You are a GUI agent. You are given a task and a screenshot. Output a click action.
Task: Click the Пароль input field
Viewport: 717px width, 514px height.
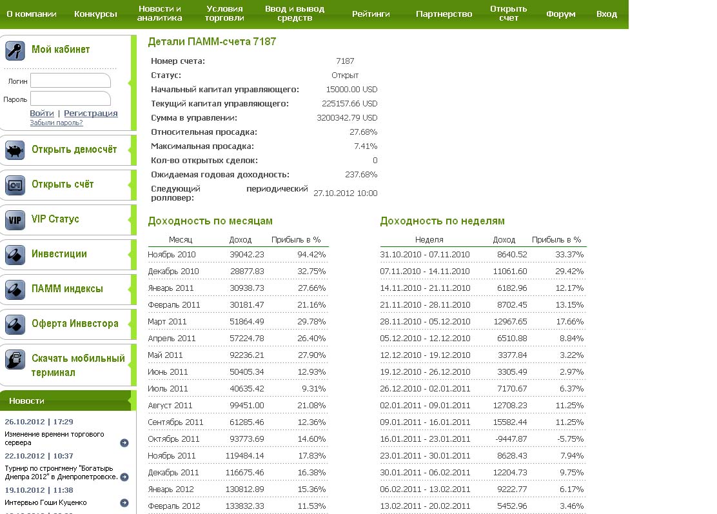70,99
